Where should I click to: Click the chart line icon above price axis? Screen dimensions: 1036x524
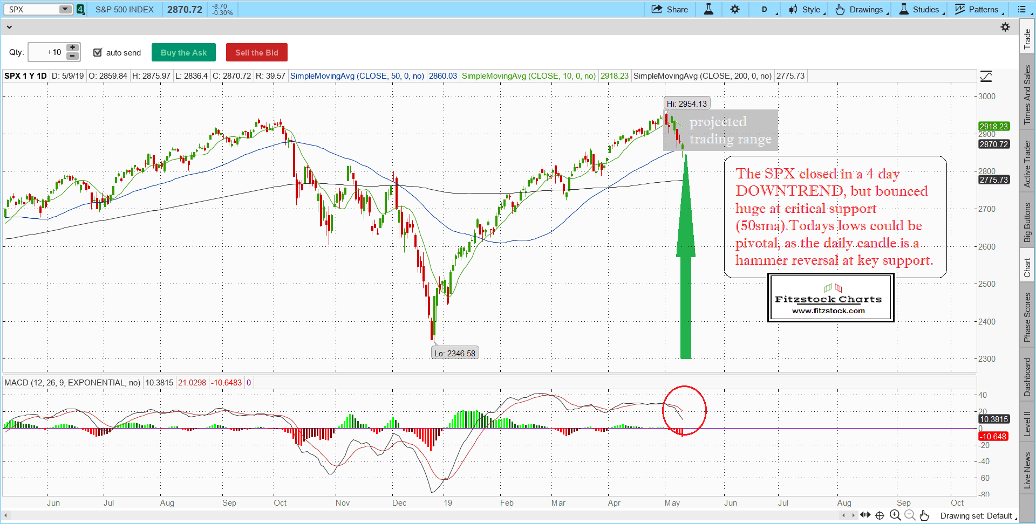click(x=986, y=77)
